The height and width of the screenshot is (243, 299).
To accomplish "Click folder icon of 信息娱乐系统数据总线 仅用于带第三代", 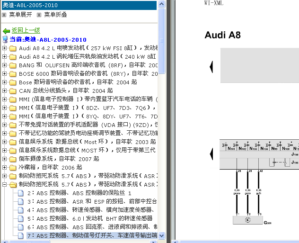I will tap(13, 151).
